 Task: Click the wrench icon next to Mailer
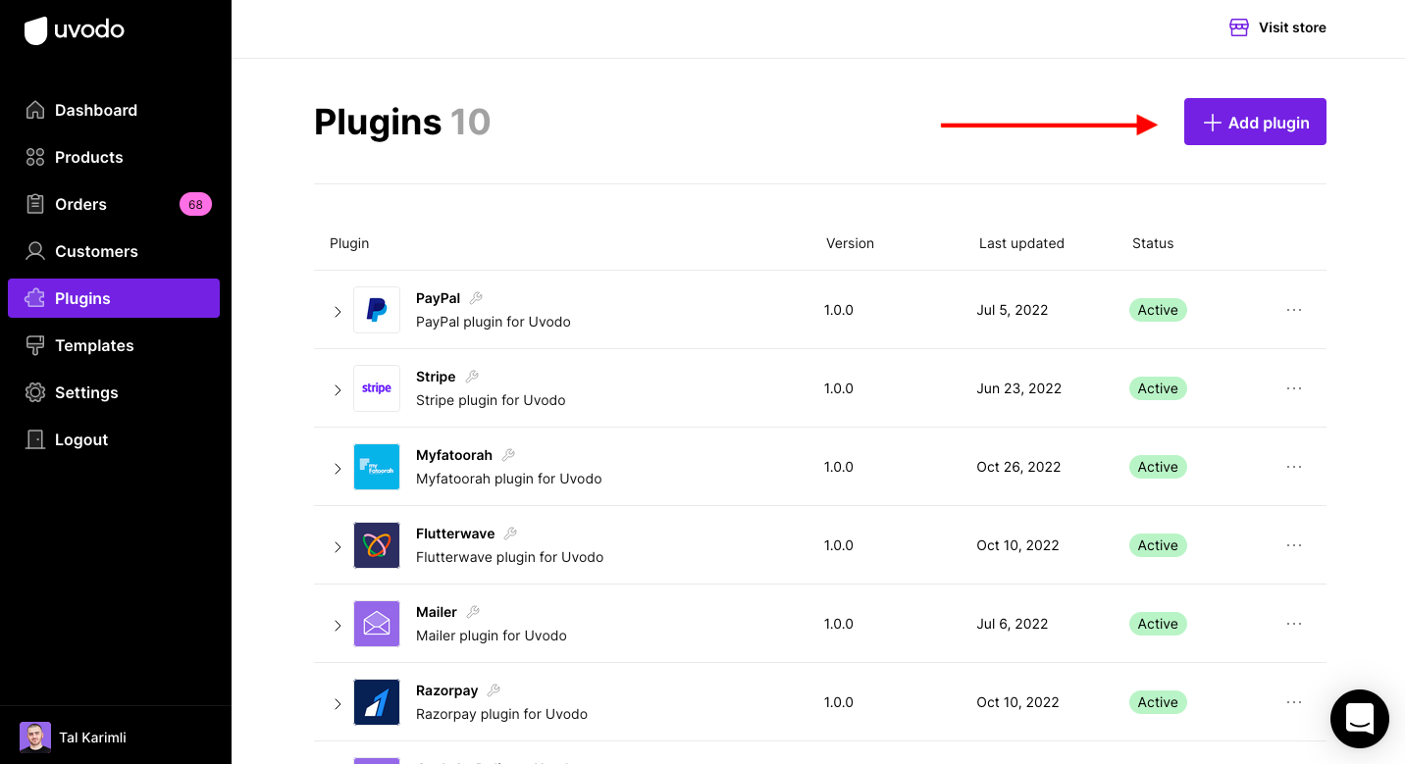click(x=473, y=612)
